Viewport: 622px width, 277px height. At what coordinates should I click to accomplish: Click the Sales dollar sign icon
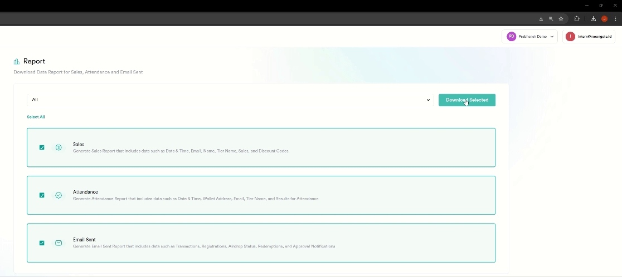tap(59, 147)
